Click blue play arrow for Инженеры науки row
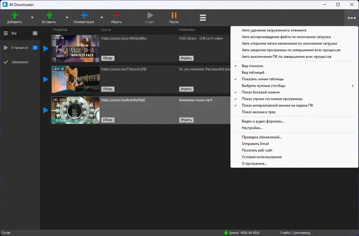Image resolution: width=359 pixels, height=236 pixels. coord(46,110)
